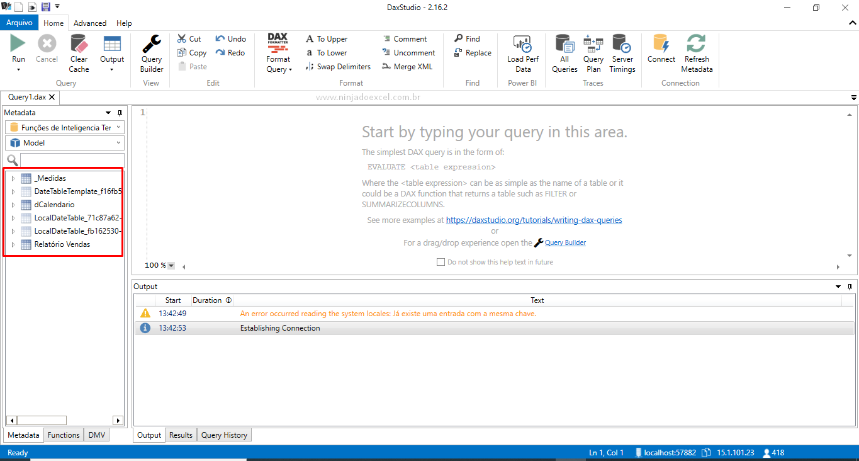Viewport: 859px width, 461px height.
Task: Switch to the Help ribbon tab
Action: (x=125, y=23)
